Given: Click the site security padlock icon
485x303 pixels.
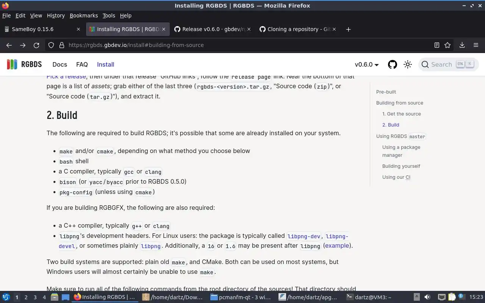Looking at the screenshot, I should [62, 45].
